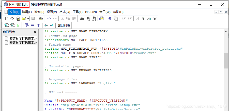Go to previous window arrow
229x111 pixels.
(46, 25)
